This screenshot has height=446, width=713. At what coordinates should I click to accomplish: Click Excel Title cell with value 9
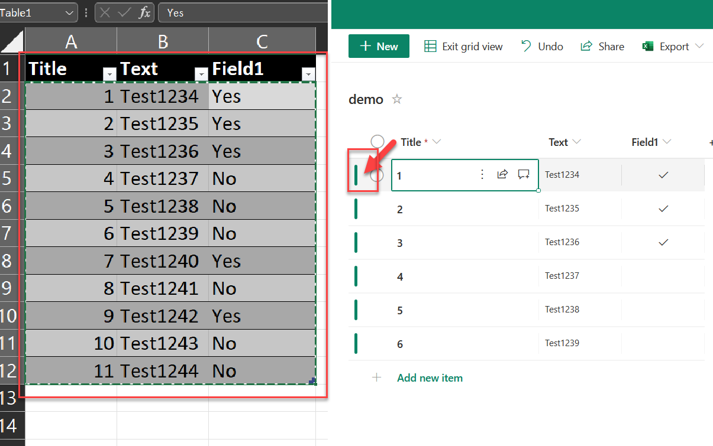point(71,315)
